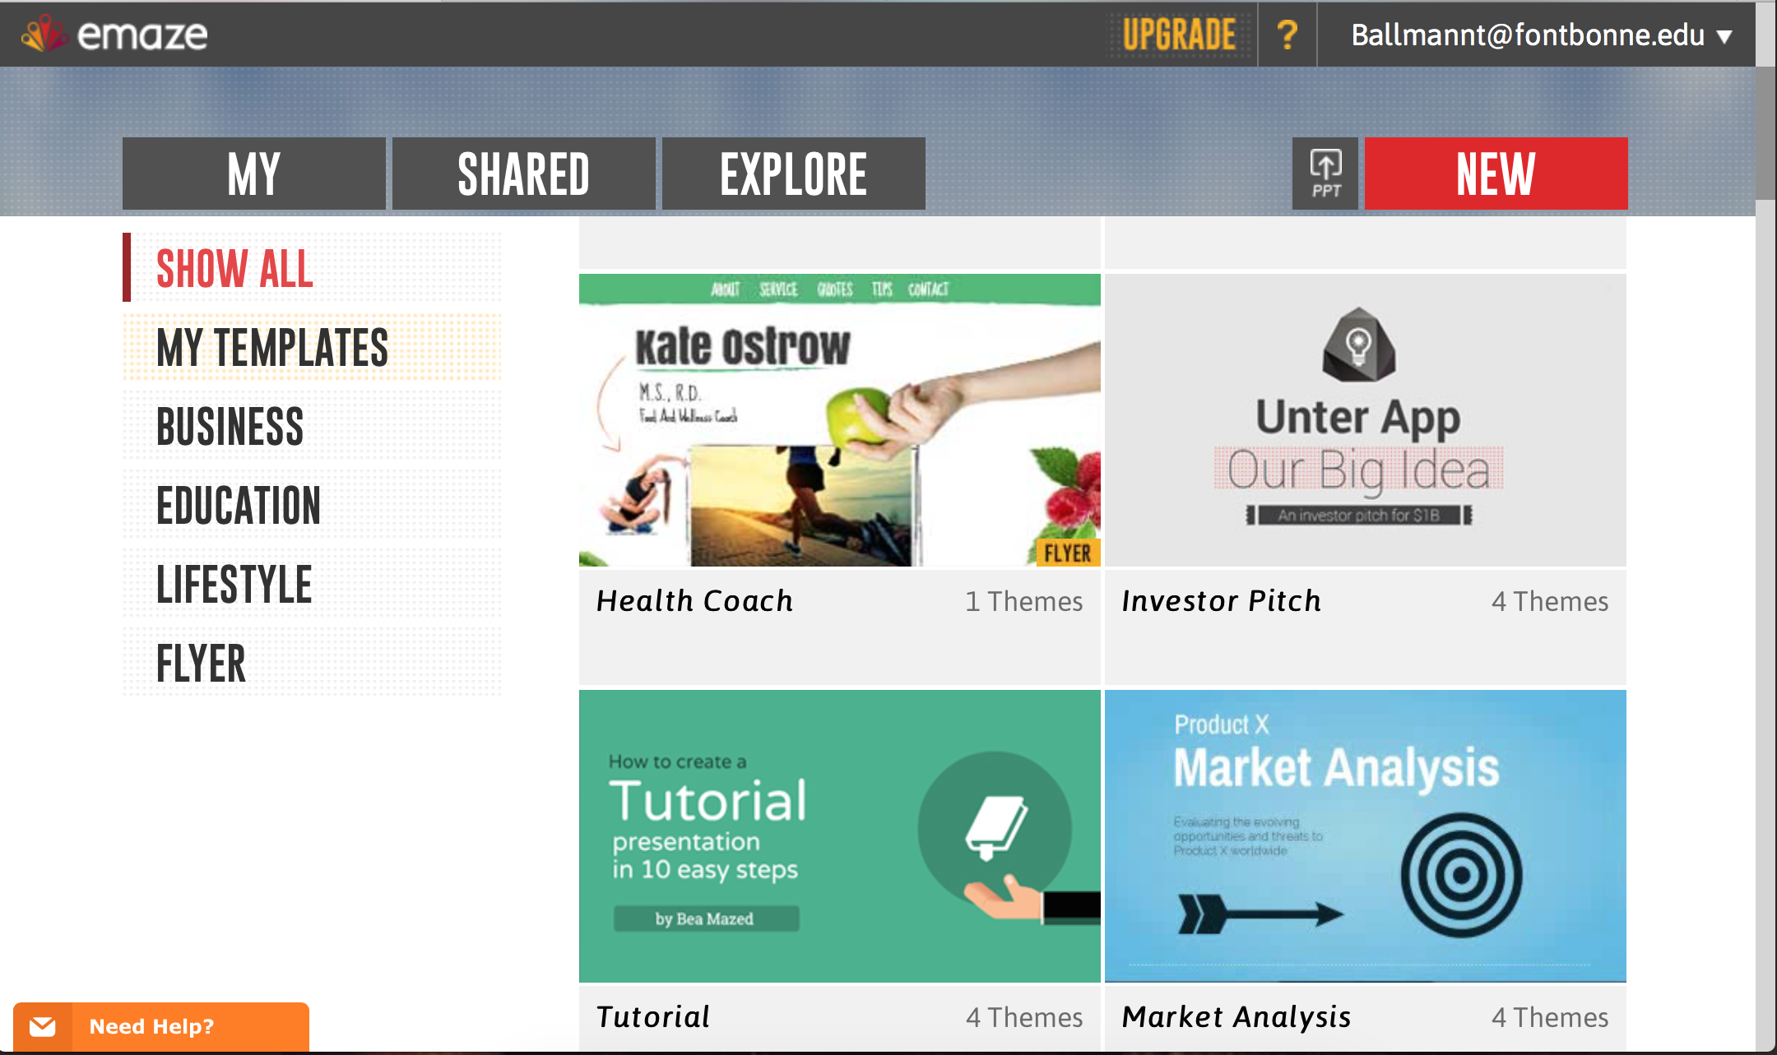Click the UPGRADE button
Viewport: 1777px width, 1055px height.
[x=1180, y=35]
